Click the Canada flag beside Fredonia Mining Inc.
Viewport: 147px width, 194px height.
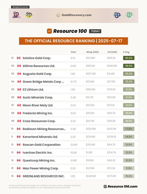(x=19, y=113)
